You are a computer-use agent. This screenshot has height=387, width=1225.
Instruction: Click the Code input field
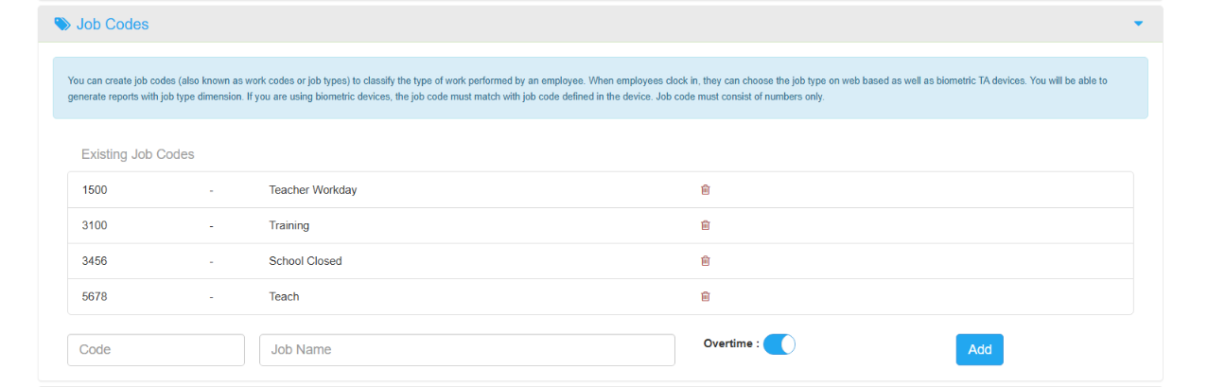tap(156, 350)
